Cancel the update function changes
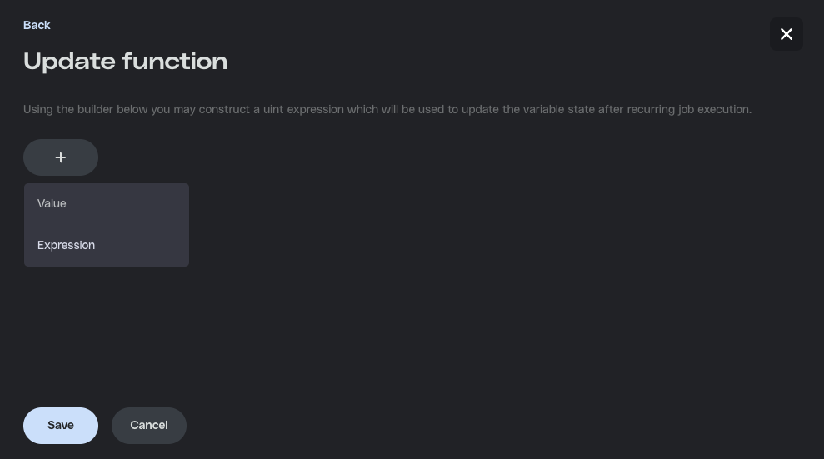The width and height of the screenshot is (824, 459). click(149, 425)
